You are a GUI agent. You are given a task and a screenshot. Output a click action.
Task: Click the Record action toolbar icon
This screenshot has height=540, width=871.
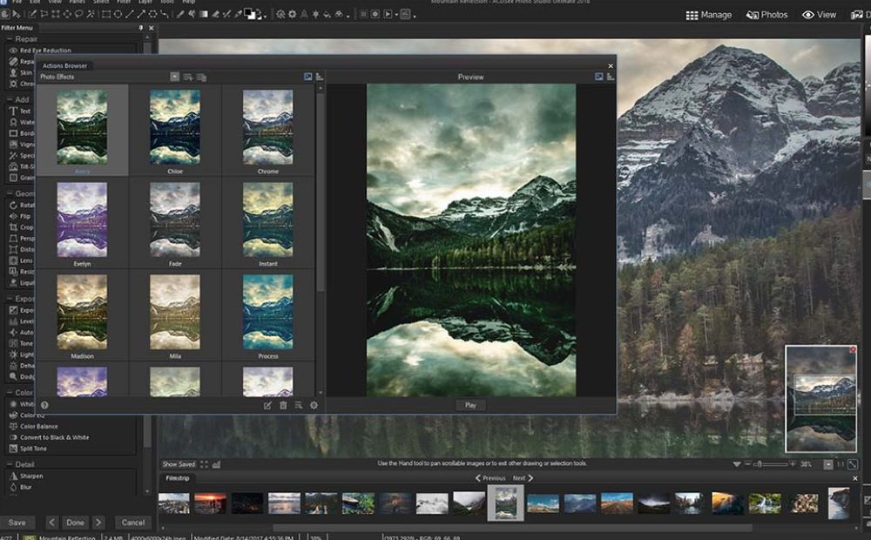375,15
